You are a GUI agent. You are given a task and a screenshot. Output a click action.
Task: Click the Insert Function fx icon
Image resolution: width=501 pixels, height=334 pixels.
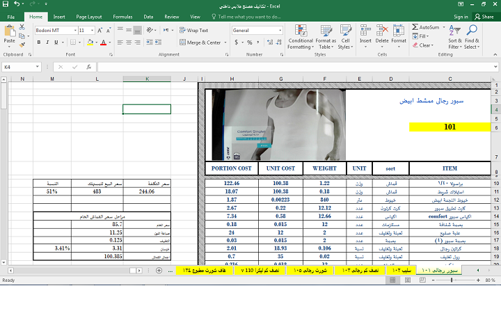[x=89, y=67]
